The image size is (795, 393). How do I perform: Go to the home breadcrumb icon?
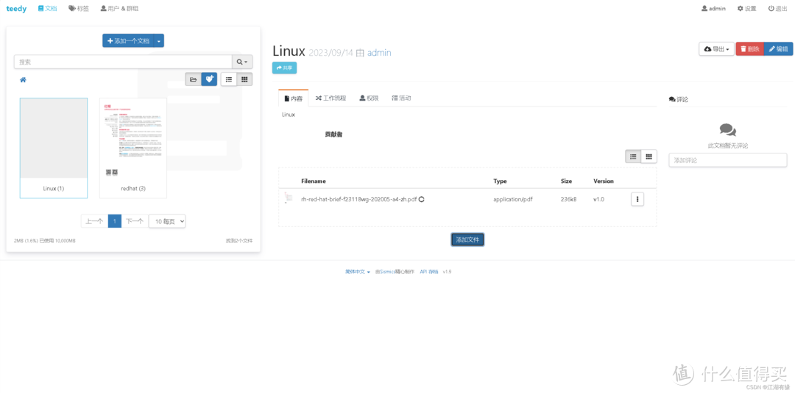point(23,80)
